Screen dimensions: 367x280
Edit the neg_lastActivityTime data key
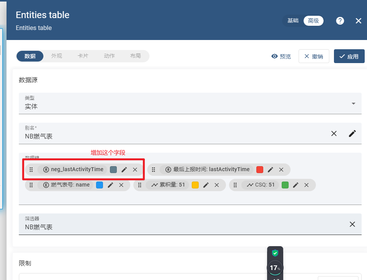124,170
